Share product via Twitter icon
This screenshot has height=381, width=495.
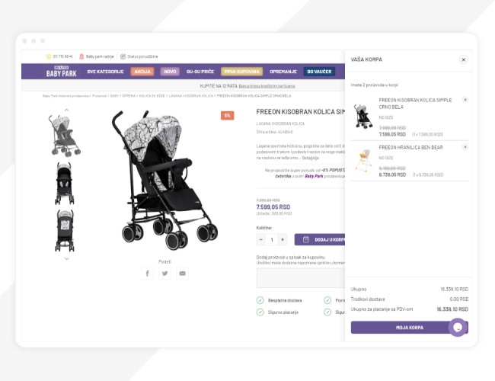[164, 274]
